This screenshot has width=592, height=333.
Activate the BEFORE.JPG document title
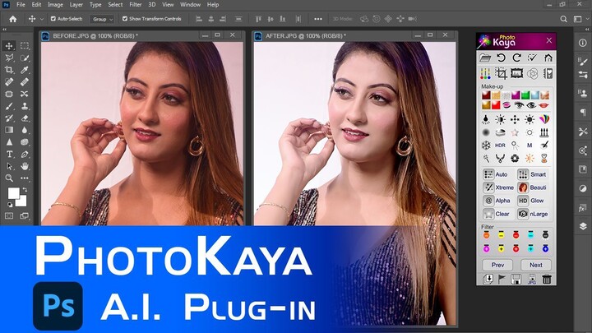[95, 36]
